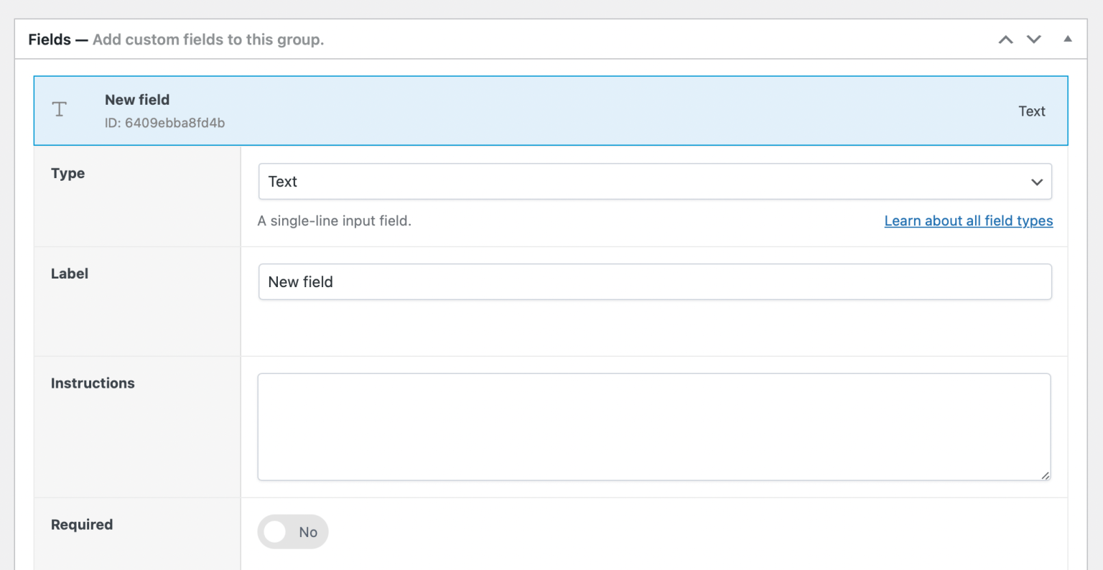This screenshot has height=570, width=1103.
Task: Click inside the Label input field
Action: pyautogui.click(x=654, y=281)
